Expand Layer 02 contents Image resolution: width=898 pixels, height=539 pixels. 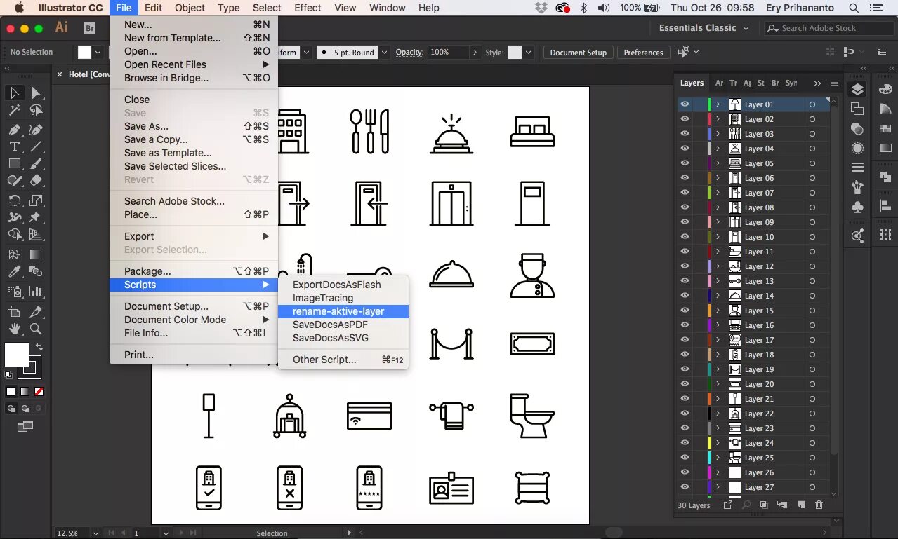click(x=718, y=119)
